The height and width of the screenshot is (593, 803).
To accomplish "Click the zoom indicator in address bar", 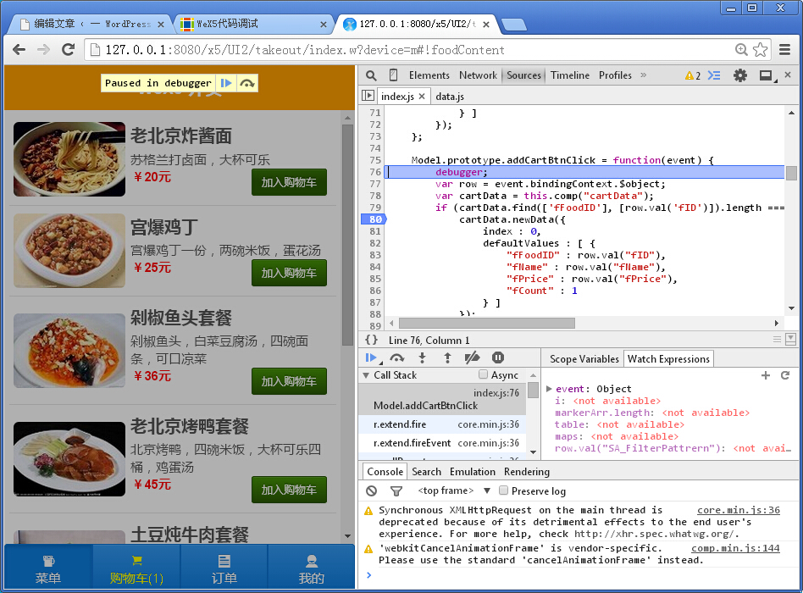I will click(x=741, y=50).
